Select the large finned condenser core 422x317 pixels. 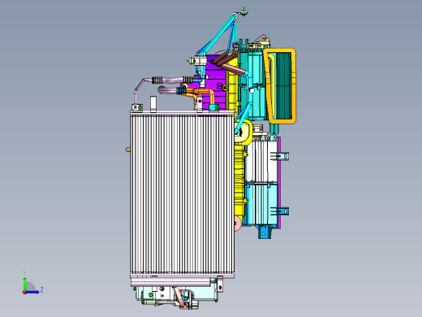click(182, 194)
